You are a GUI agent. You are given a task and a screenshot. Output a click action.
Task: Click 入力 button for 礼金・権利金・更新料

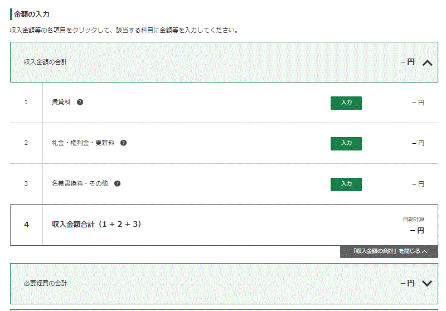pyautogui.click(x=346, y=144)
